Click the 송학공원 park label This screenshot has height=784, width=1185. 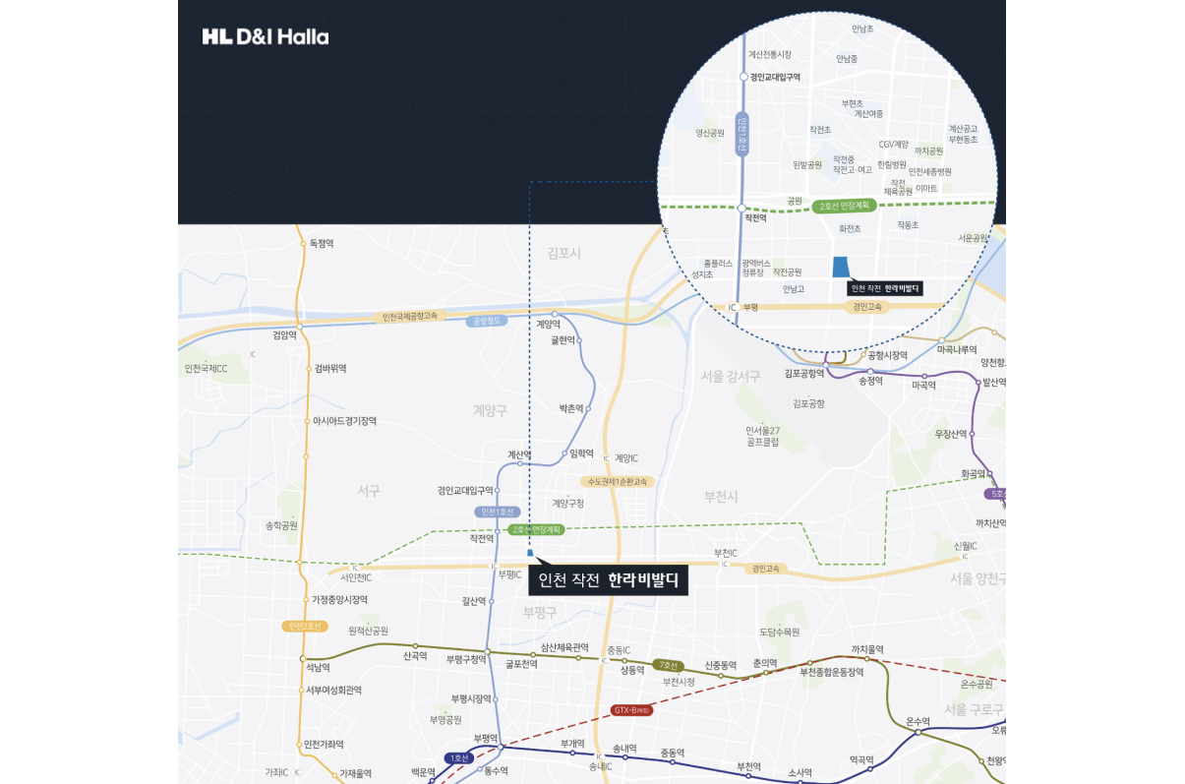281,525
